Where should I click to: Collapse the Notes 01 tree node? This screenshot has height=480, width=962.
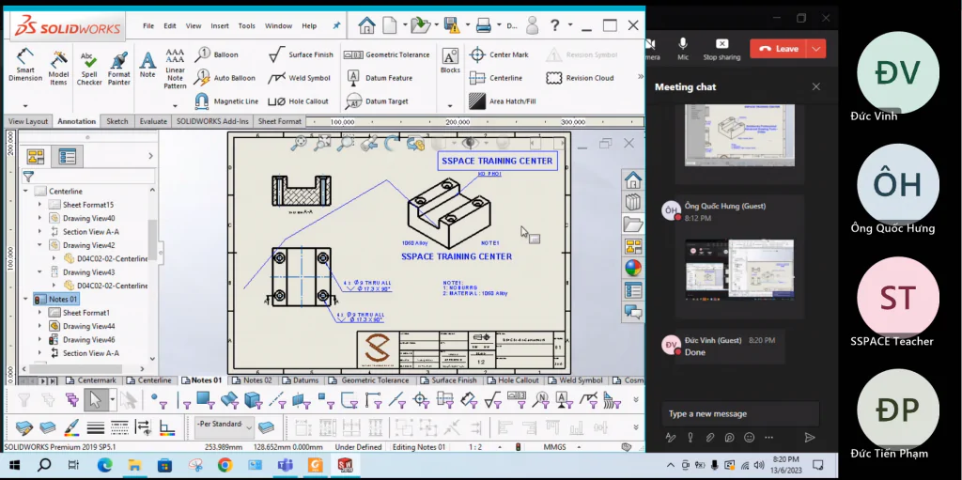coord(25,299)
